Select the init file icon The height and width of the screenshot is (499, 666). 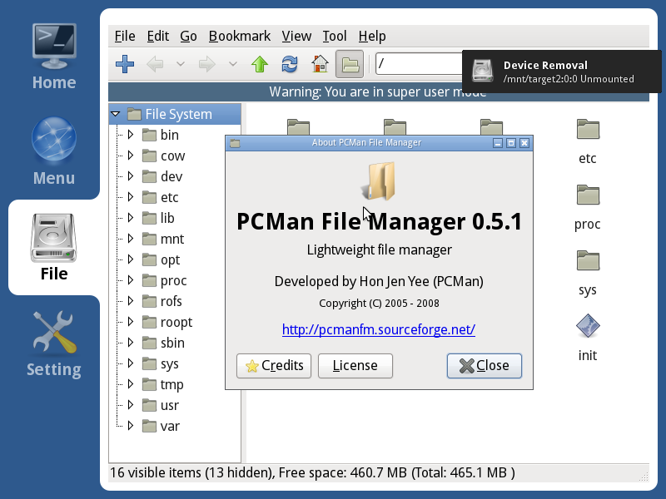coord(588,338)
